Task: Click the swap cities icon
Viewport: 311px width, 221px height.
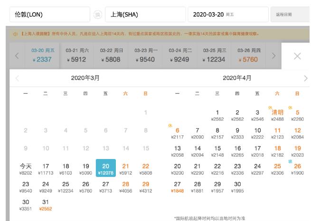Action: coord(97,15)
